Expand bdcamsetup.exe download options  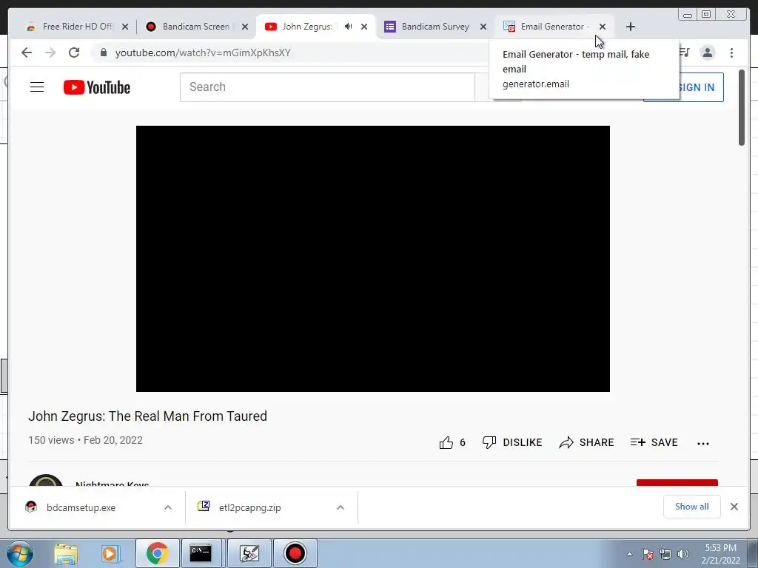168,507
